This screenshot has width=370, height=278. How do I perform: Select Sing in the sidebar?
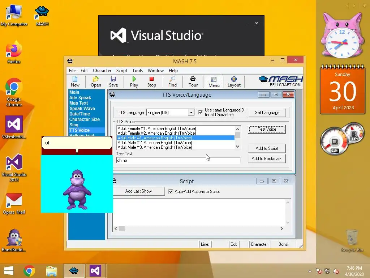74,125
